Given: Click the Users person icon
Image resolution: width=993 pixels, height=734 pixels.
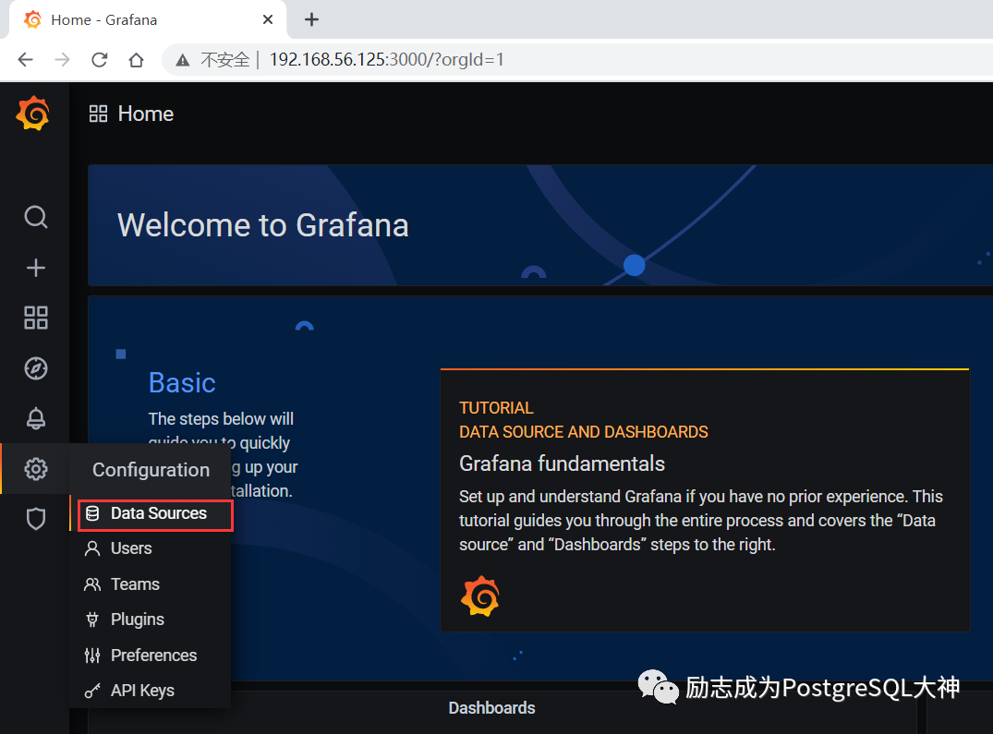Looking at the screenshot, I should pos(92,548).
